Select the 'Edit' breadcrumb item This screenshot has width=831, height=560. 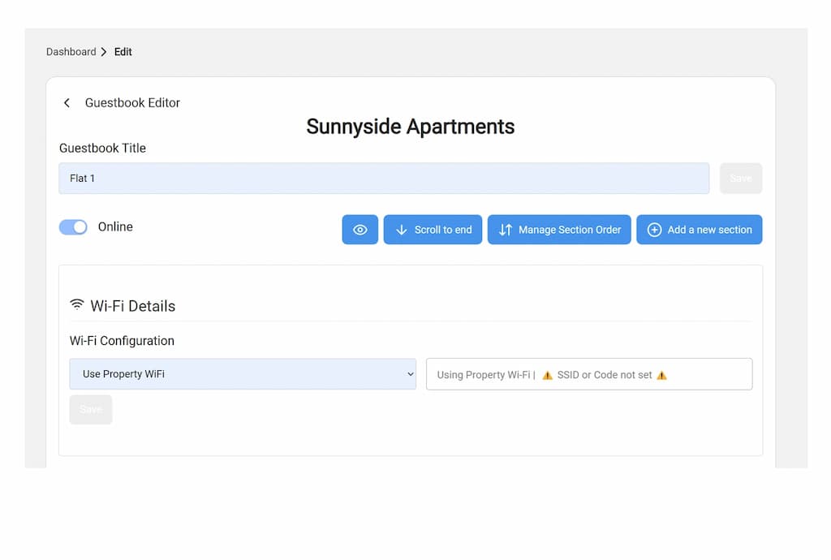tap(123, 52)
